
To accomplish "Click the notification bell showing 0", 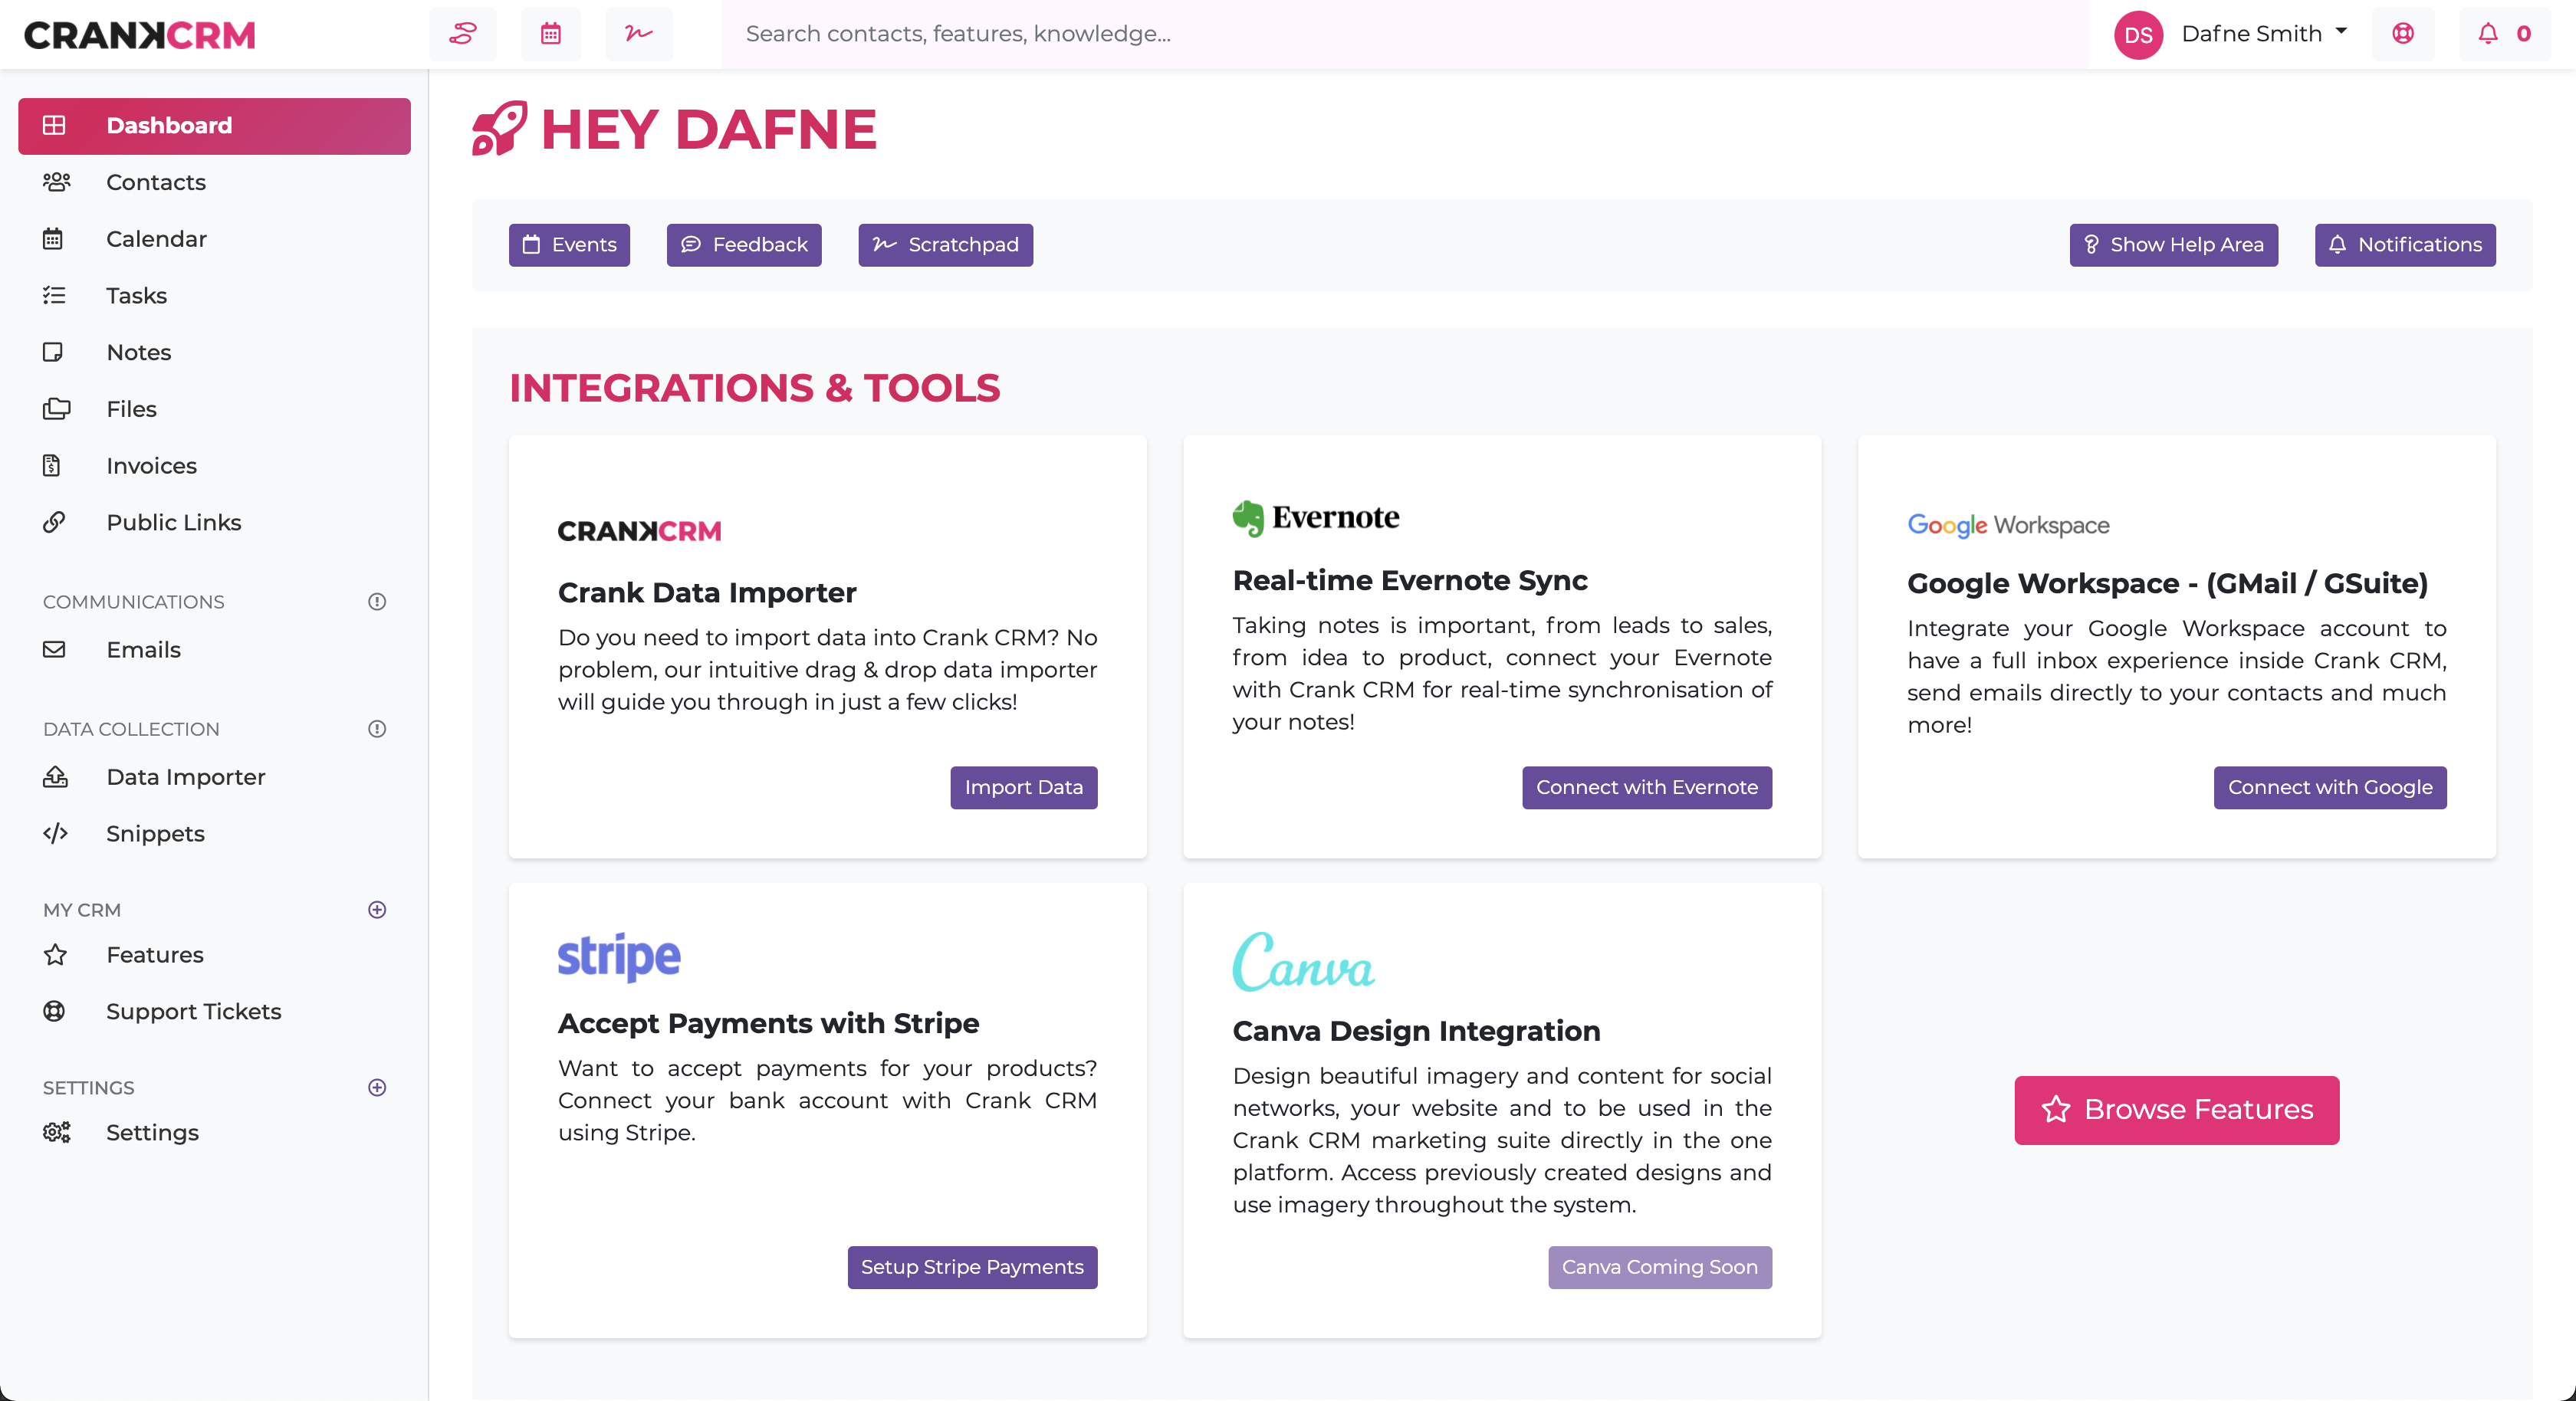I will [x=2504, y=33].
